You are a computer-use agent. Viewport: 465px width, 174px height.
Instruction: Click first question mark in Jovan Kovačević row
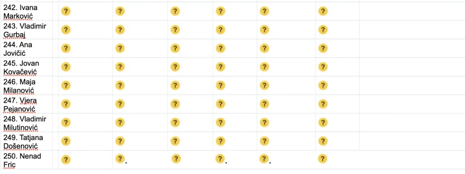66,67
